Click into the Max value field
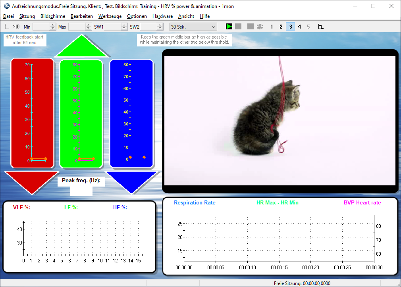The height and width of the screenshot is (287, 401). click(77, 27)
